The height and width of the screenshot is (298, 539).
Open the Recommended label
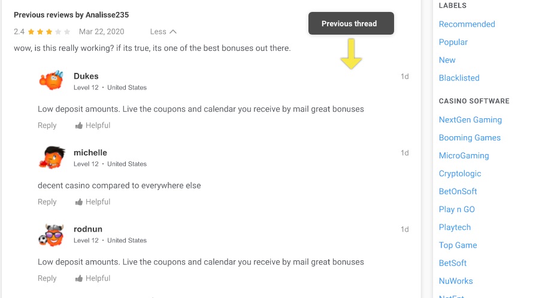[467, 24]
